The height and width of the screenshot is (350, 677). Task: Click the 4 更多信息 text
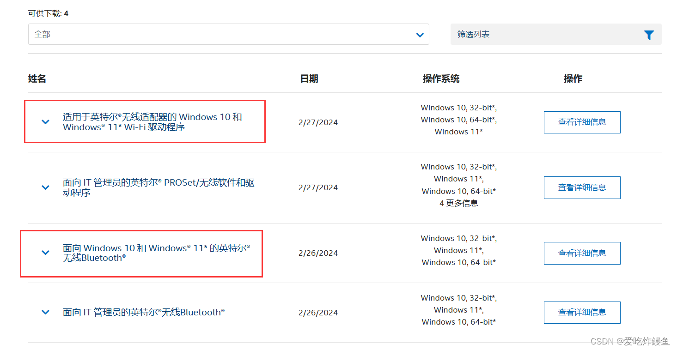458,203
